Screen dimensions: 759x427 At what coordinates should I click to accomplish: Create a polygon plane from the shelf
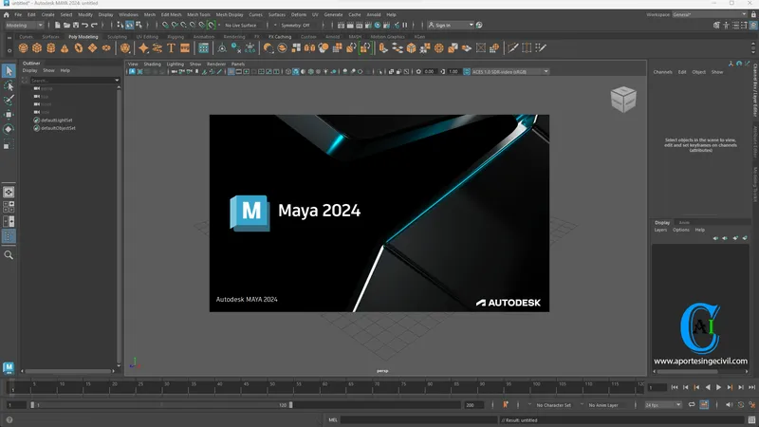(x=92, y=48)
